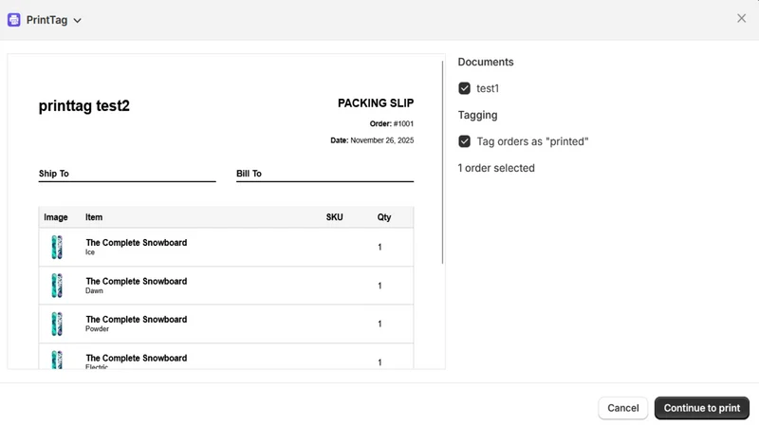Click the Cancel button

pos(623,408)
